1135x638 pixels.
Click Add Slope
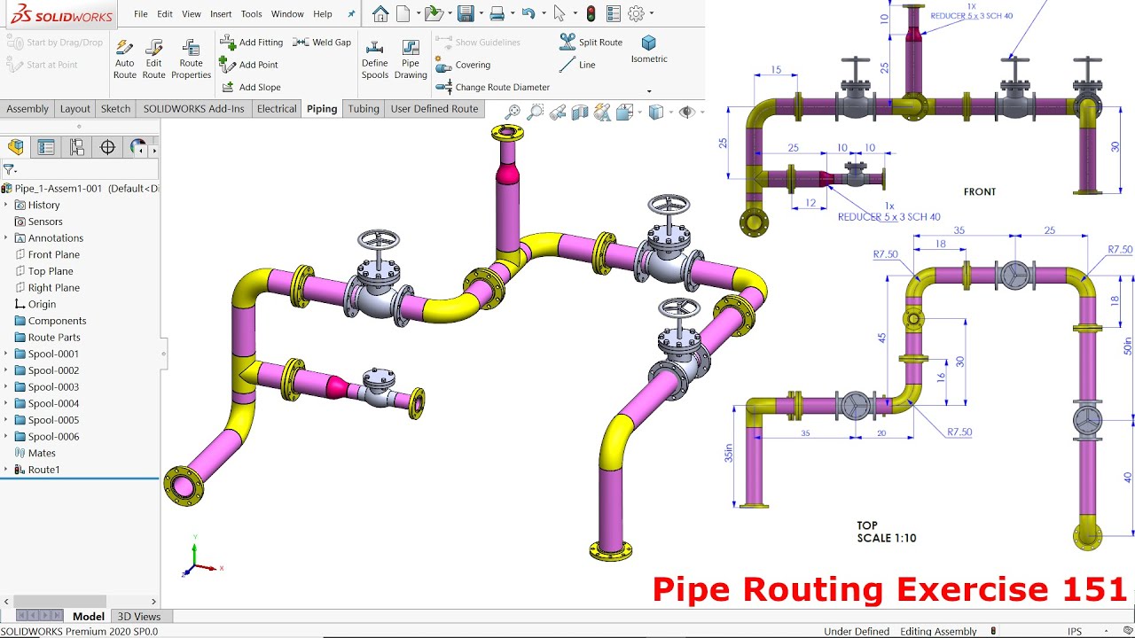251,87
